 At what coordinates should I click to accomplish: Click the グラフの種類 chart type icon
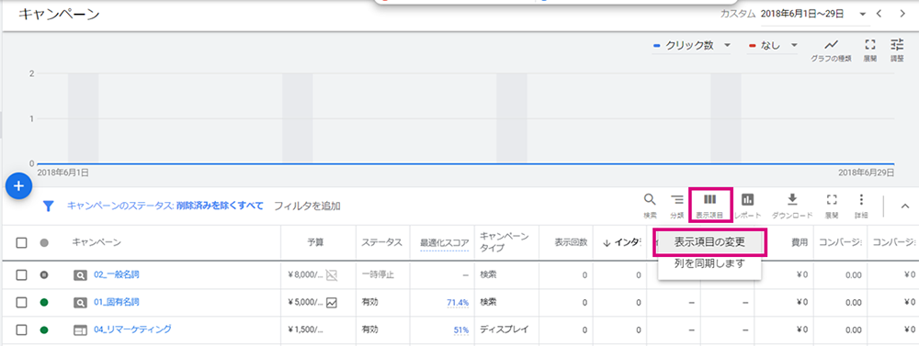click(x=831, y=50)
